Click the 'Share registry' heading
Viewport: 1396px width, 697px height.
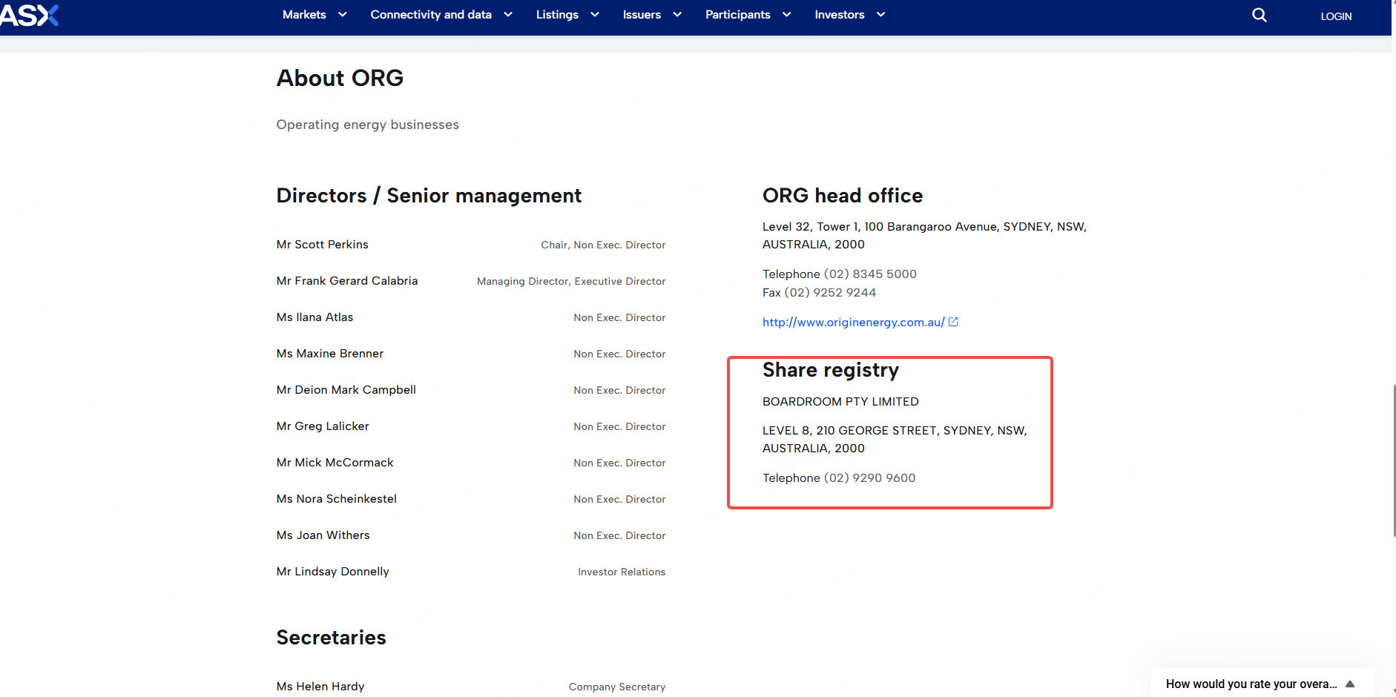pos(831,370)
